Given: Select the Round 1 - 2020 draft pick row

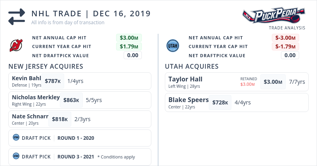Looking at the screenshot, I should pos(79,138).
